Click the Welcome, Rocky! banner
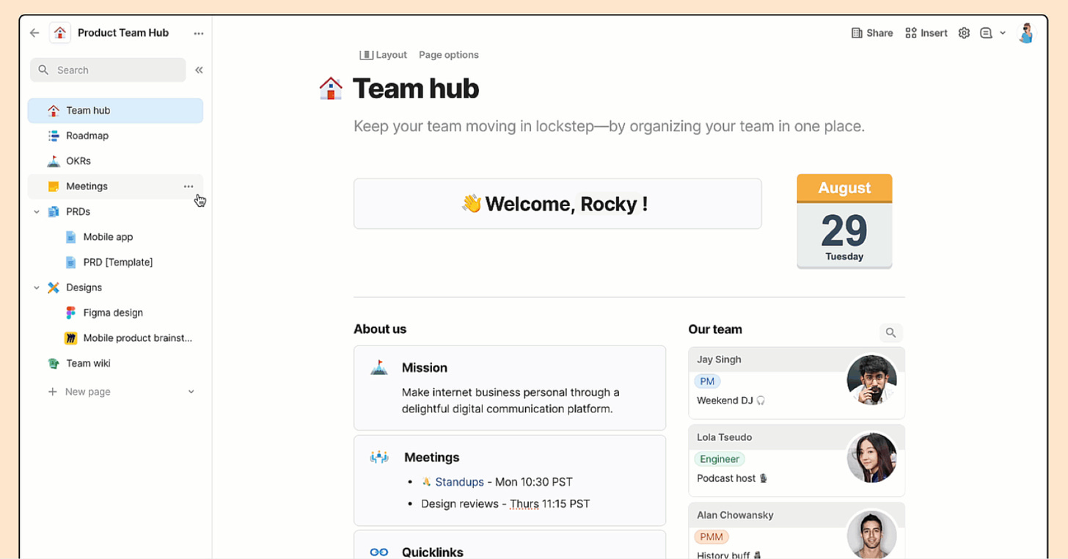 (x=557, y=203)
